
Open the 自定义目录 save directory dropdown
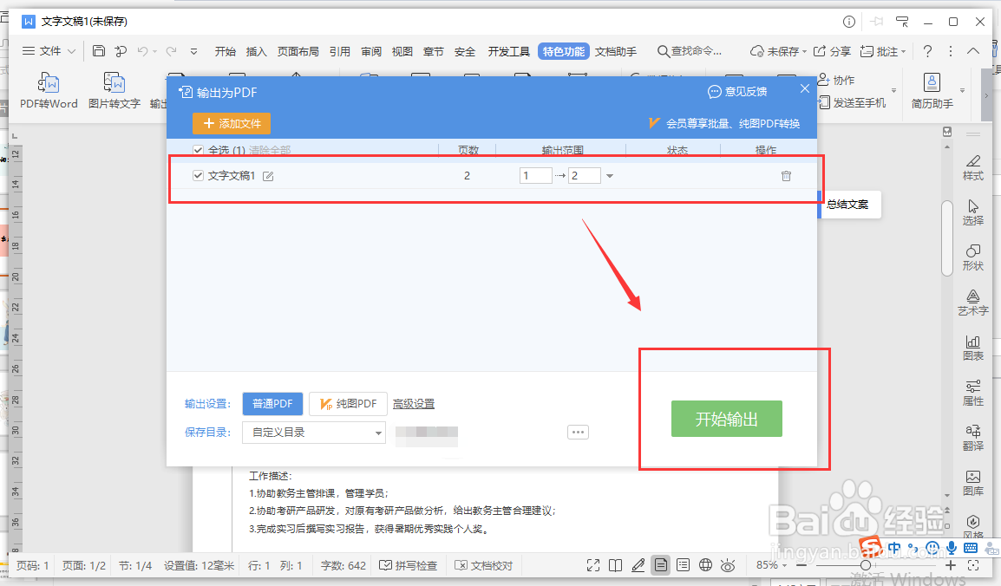click(x=314, y=433)
